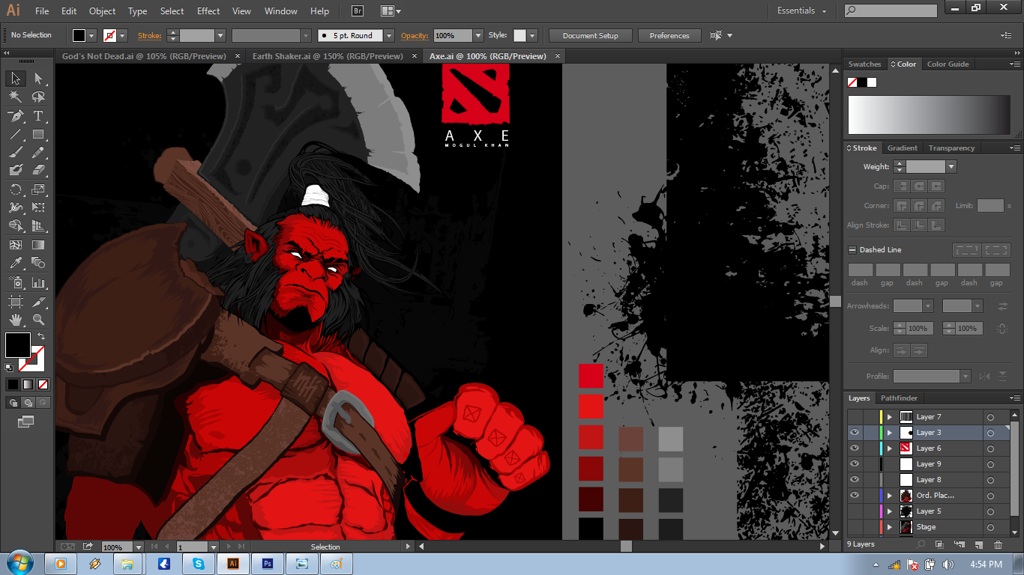The height and width of the screenshot is (575, 1024).
Task: Select the Pencil tool
Action: (x=38, y=152)
